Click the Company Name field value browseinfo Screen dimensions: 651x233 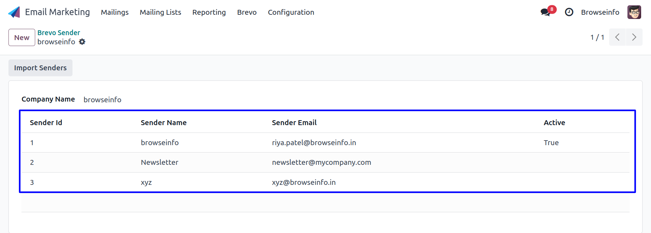pos(102,100)
